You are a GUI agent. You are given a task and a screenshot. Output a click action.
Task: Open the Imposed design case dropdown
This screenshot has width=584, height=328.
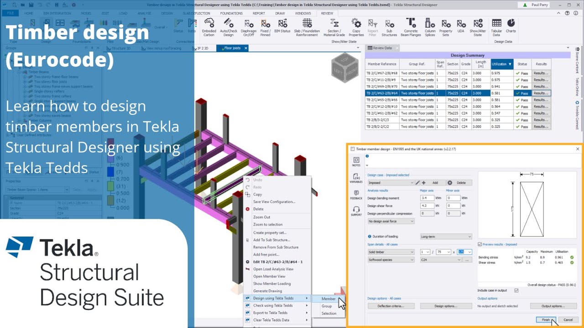click(x=391, y=183)
